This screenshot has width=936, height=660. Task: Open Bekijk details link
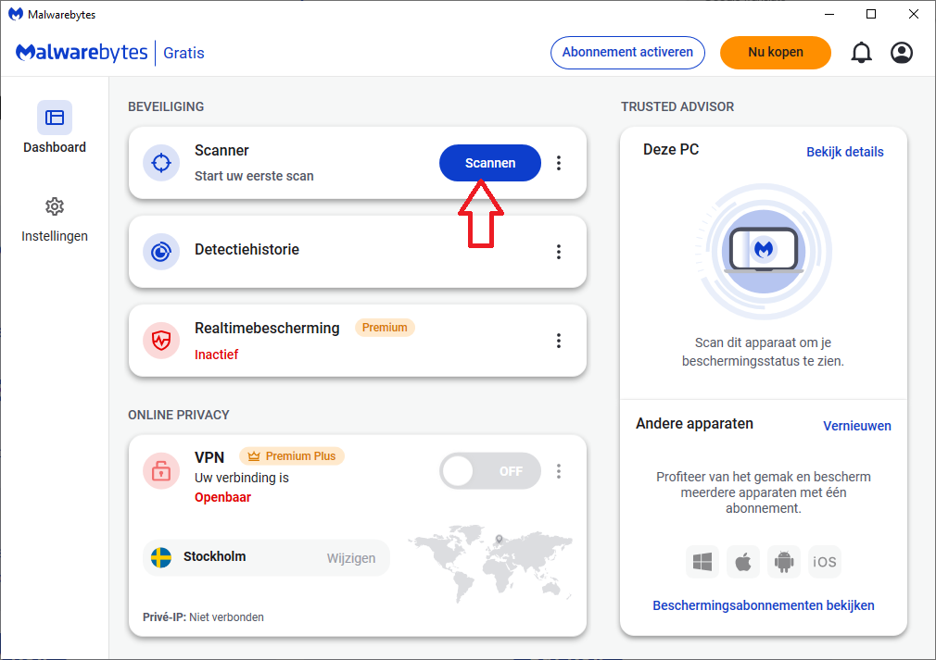tap(844, 152)
